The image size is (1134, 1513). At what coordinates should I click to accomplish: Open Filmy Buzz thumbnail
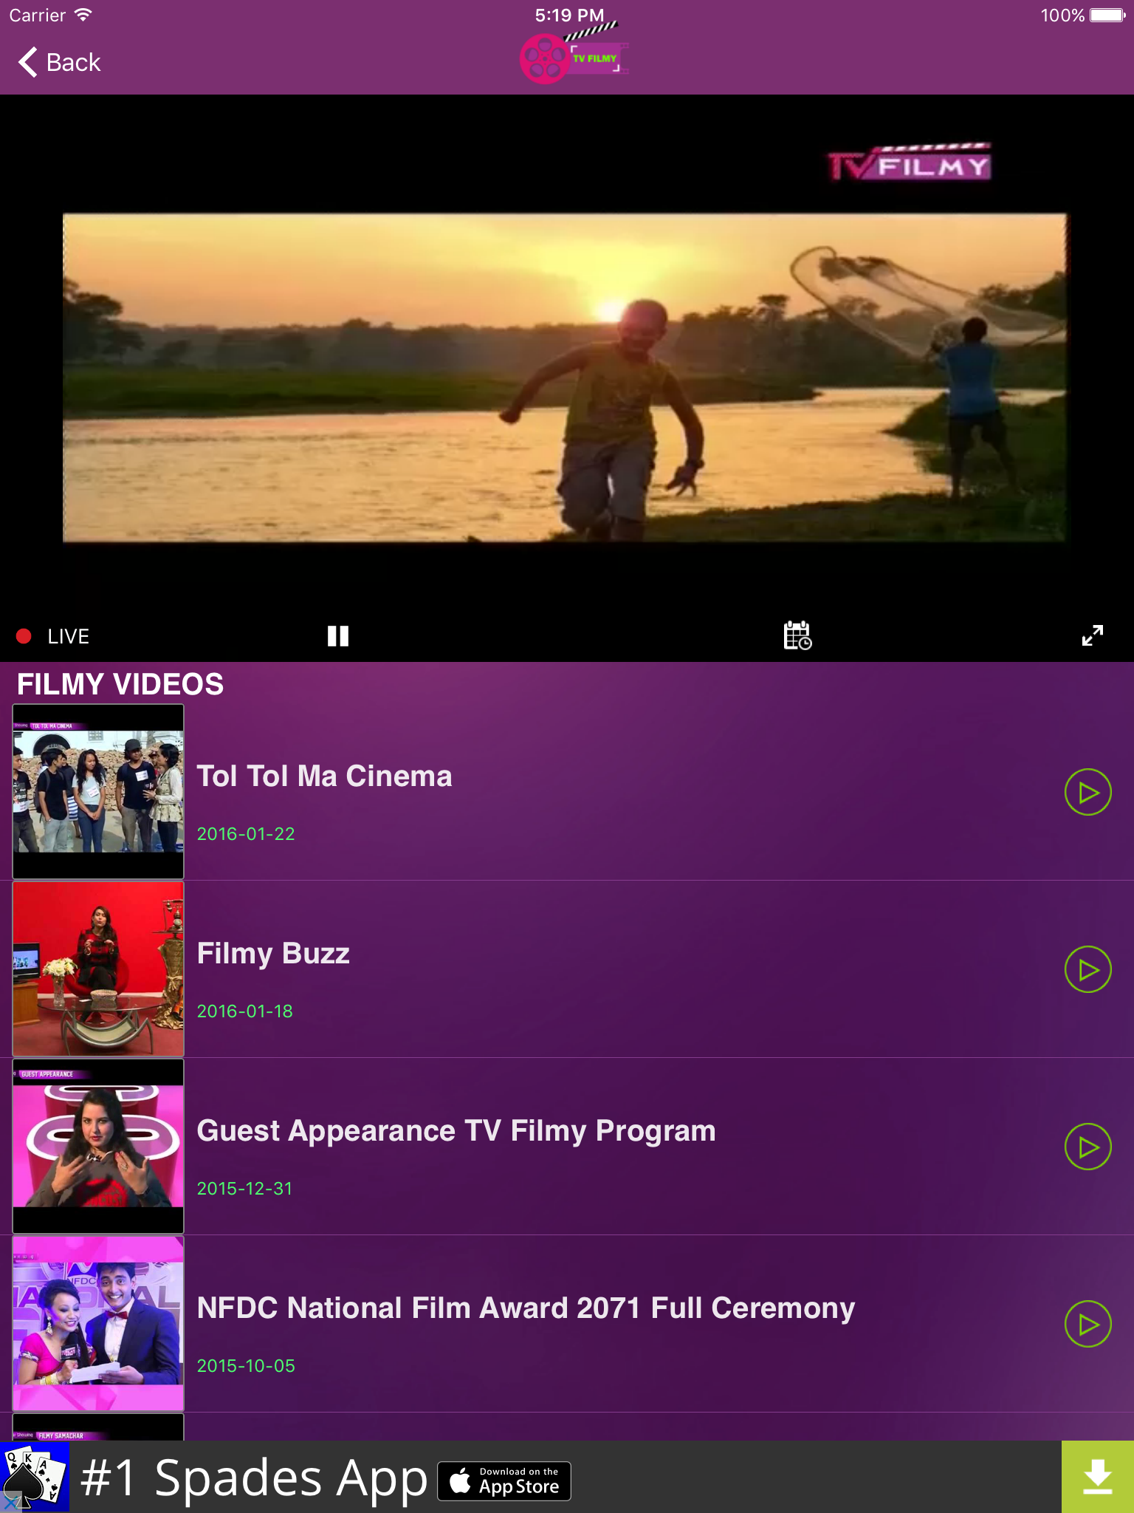pyautogui.click(x=98, y=969)
